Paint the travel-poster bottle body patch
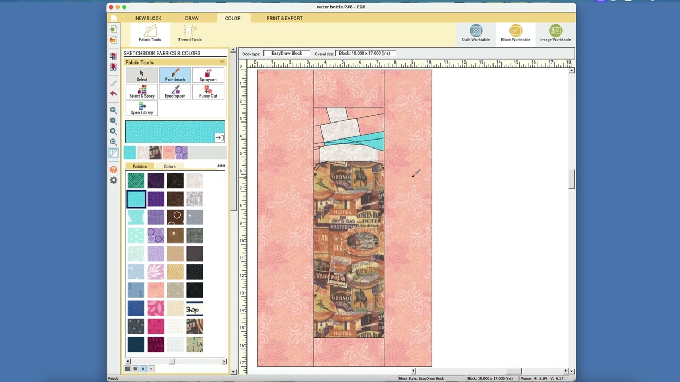 [349, 249]
